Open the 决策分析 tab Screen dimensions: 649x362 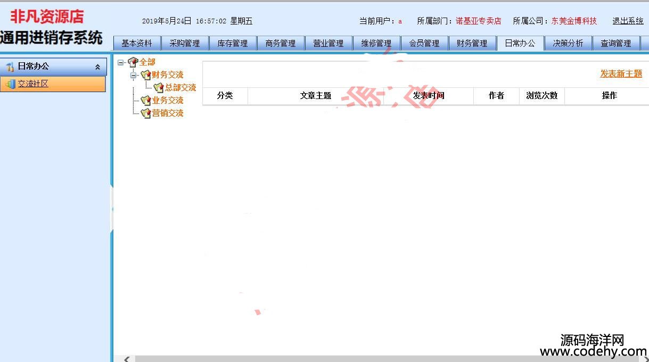pos(568,44)
